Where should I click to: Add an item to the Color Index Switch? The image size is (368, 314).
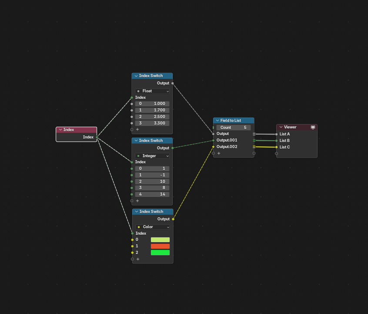pyautogui.click(x=138, y=259)
